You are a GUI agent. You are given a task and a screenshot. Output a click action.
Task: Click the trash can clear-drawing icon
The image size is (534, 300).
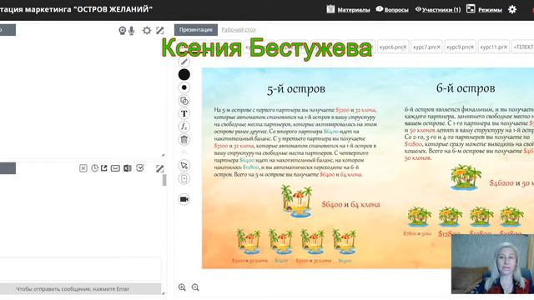point(184,139)
